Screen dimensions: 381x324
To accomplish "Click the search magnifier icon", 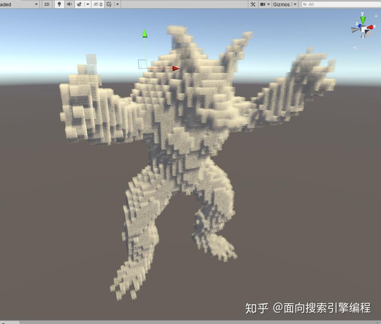I will point(305,4).
